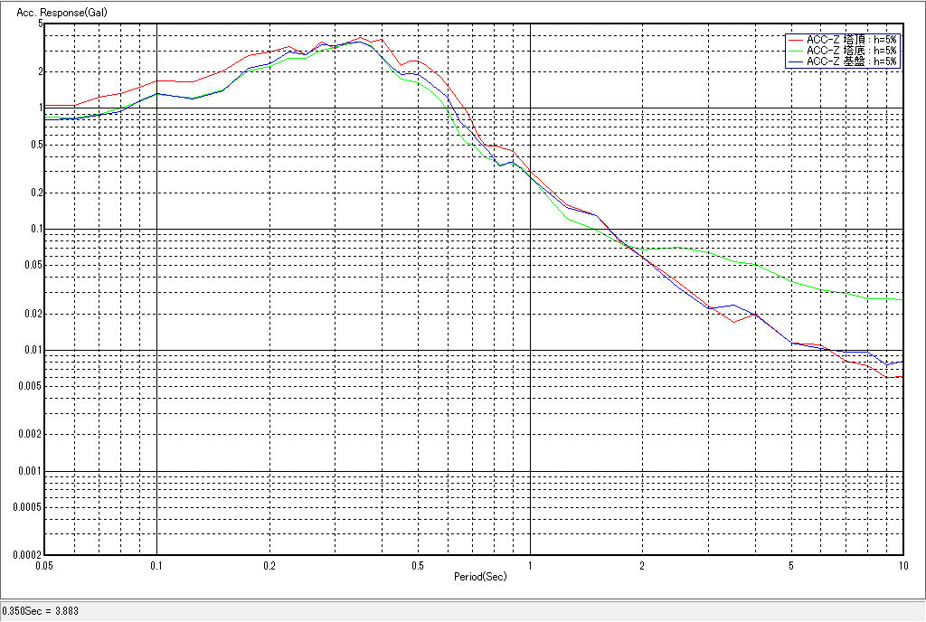
Task: Click the green curve's right end at period 10
Action: point(902,299)
